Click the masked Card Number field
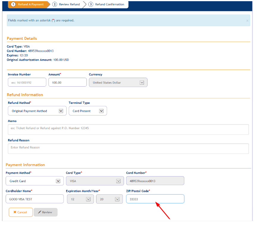This screenshot has height=225, width=259. 155,181
